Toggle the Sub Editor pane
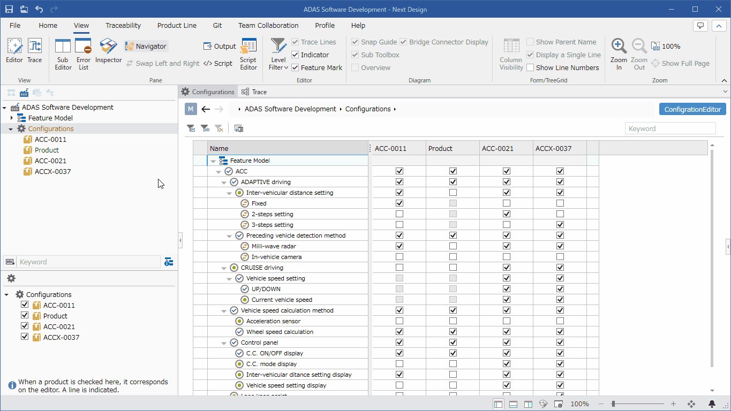Viewport: 731px width, 411px height. (63, 54)
